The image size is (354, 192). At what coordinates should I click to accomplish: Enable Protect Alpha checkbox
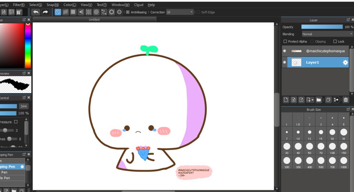coord(285,41)
